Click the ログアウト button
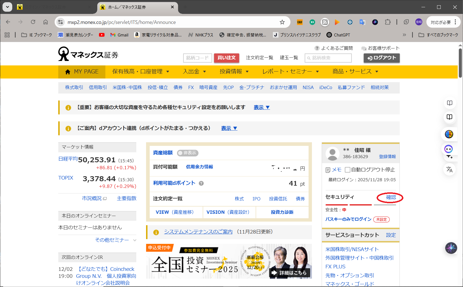The image size is (463, 287). [381, 58]
